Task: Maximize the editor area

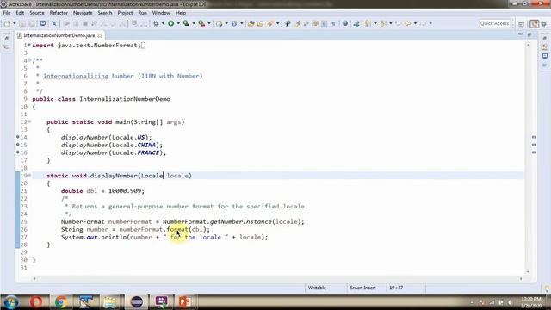Action: point(529,34)
